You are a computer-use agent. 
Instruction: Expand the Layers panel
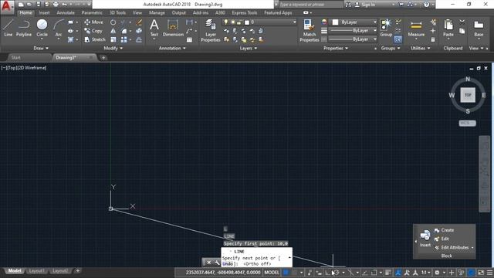249,48
